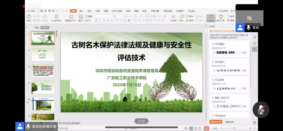Open the font name combo box

pos(104,16)
